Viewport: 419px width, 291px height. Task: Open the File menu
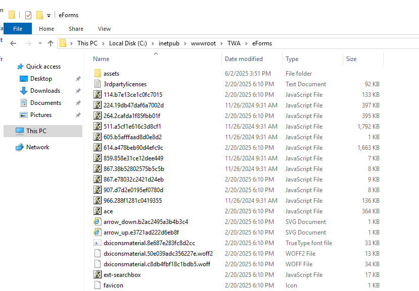coord(18,29)
